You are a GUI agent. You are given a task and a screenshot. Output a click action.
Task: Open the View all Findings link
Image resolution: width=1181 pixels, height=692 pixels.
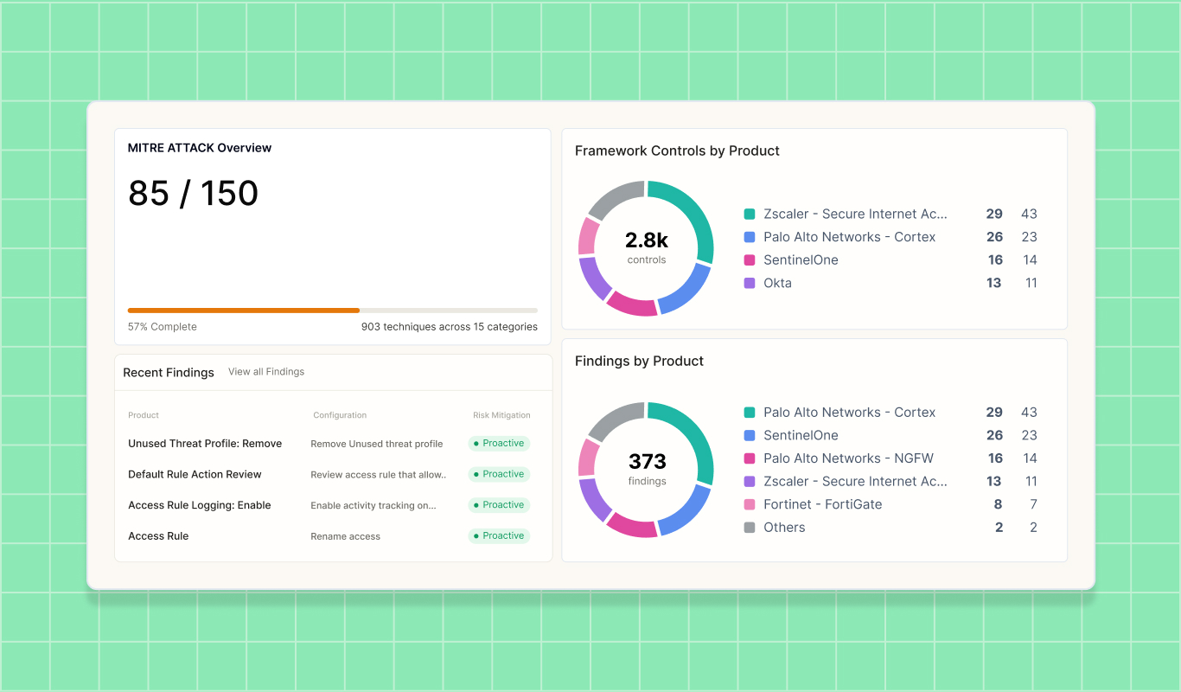point(266,372)
